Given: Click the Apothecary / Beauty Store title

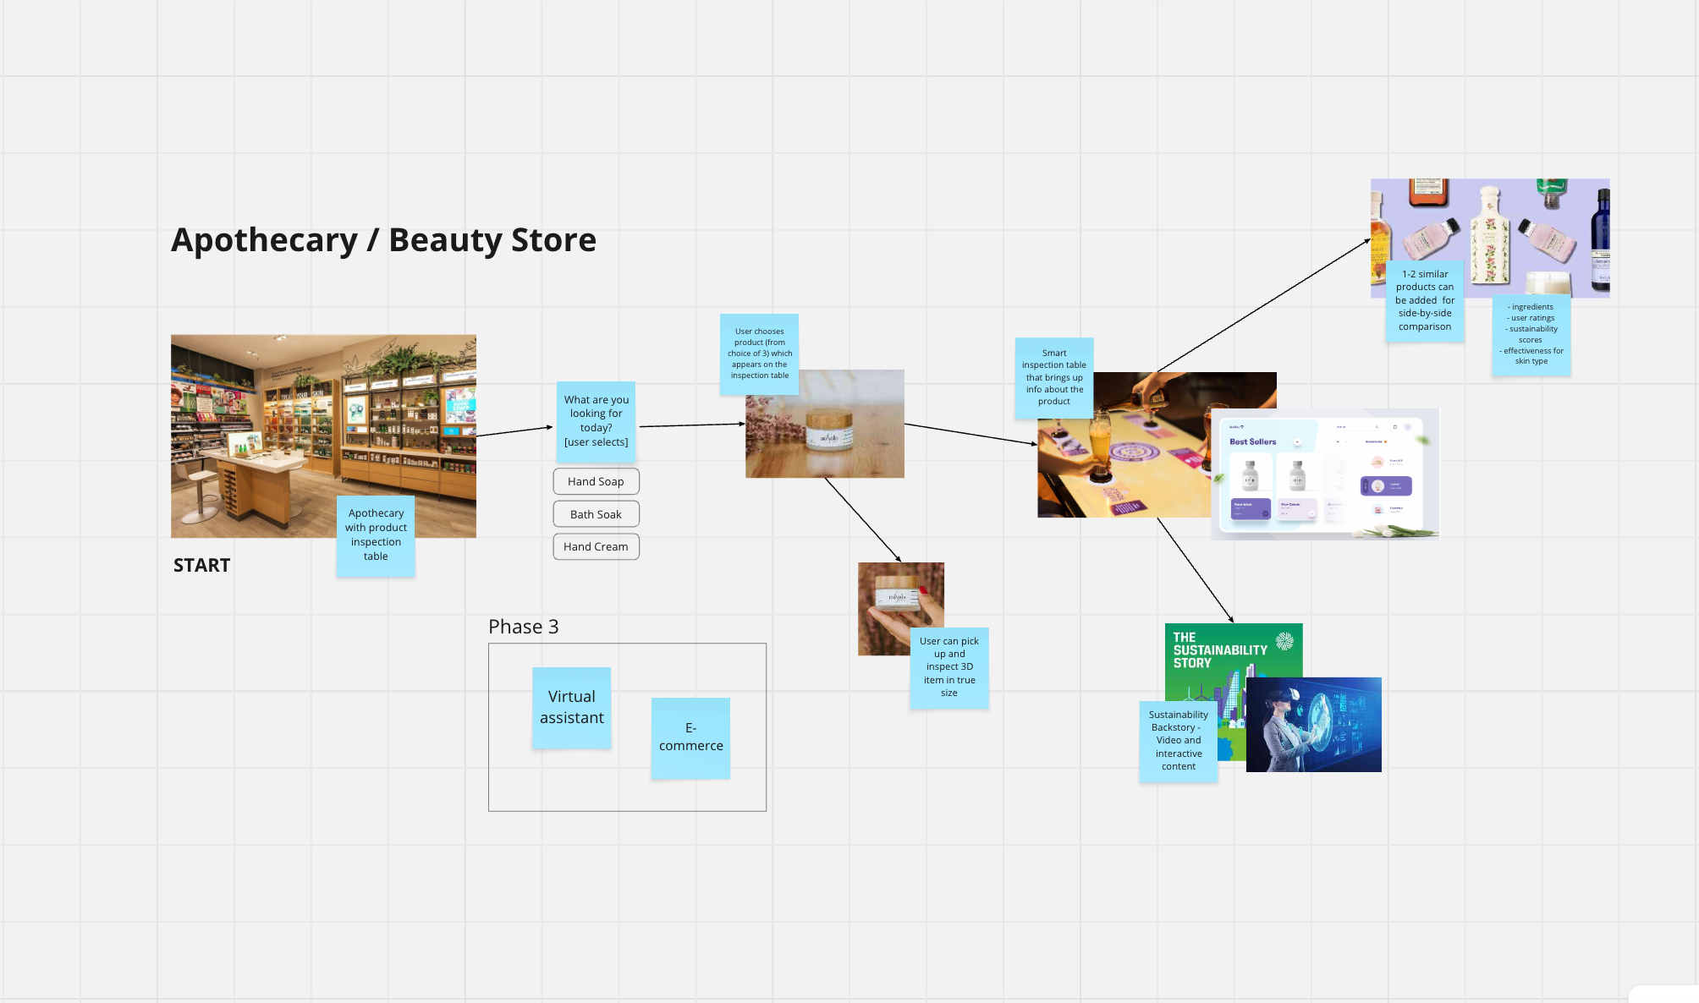Looking at the screenshot, I should (x=383, y=240).
